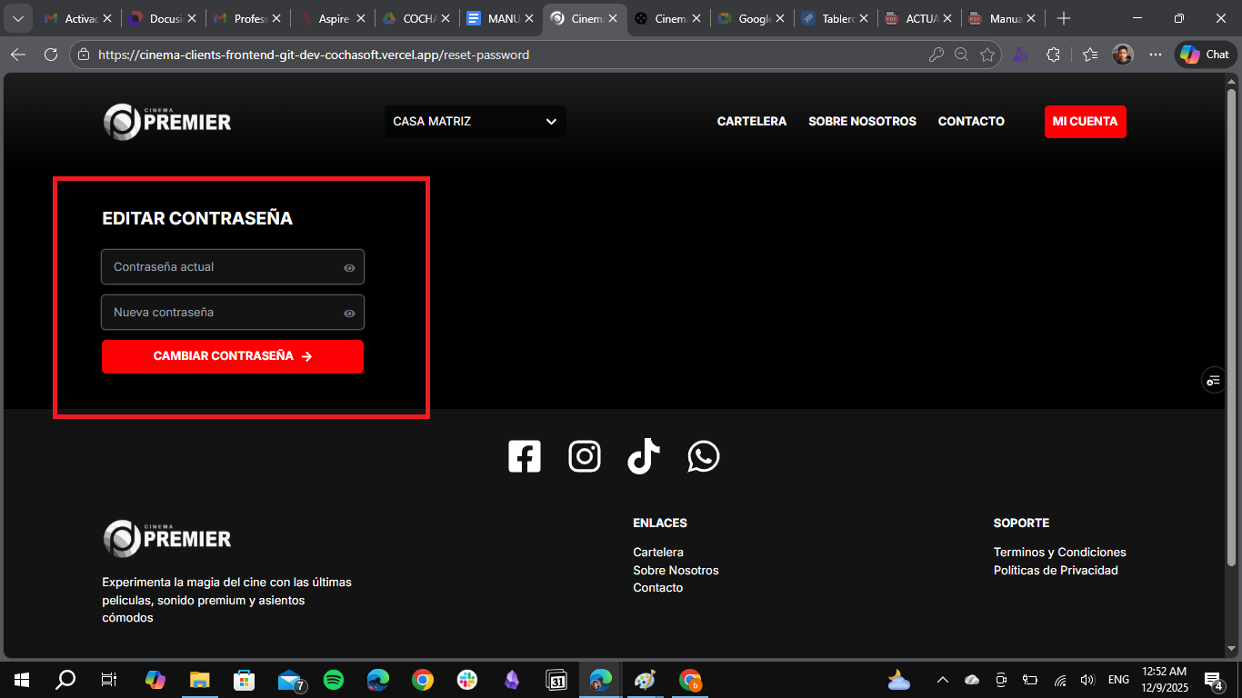Click the MI CUENTA button
Image resolution: width=1242 pixels, height=698 pixels.
(1085, 122)
